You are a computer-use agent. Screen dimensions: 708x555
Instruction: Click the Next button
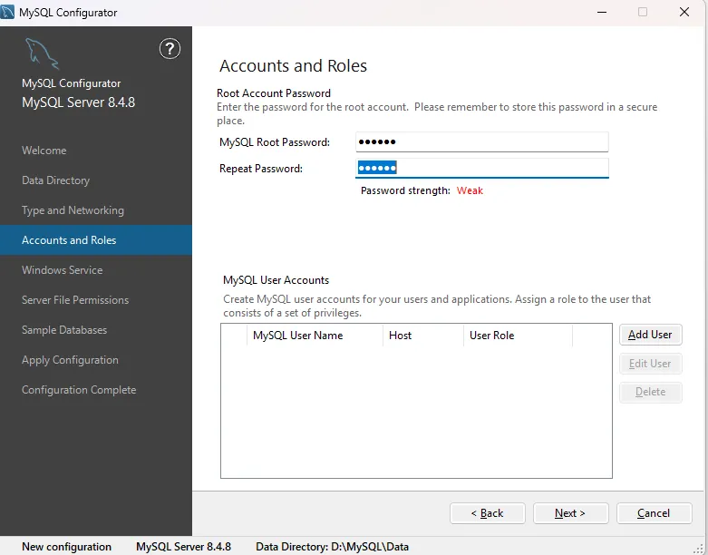(x=570, y=513)
